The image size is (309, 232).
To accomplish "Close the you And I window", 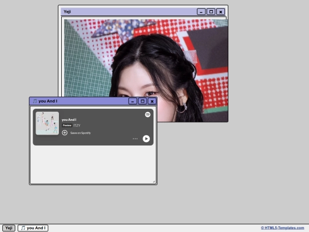I will point(152,101).
